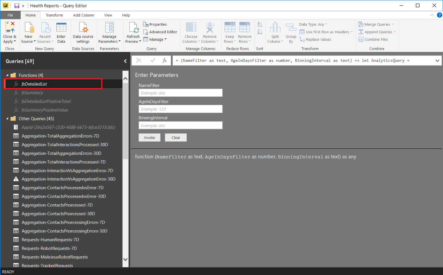Screen dimensions: 443x275
Task: Sort descending with Z-A icon
Action: click(x=260, y=32)
